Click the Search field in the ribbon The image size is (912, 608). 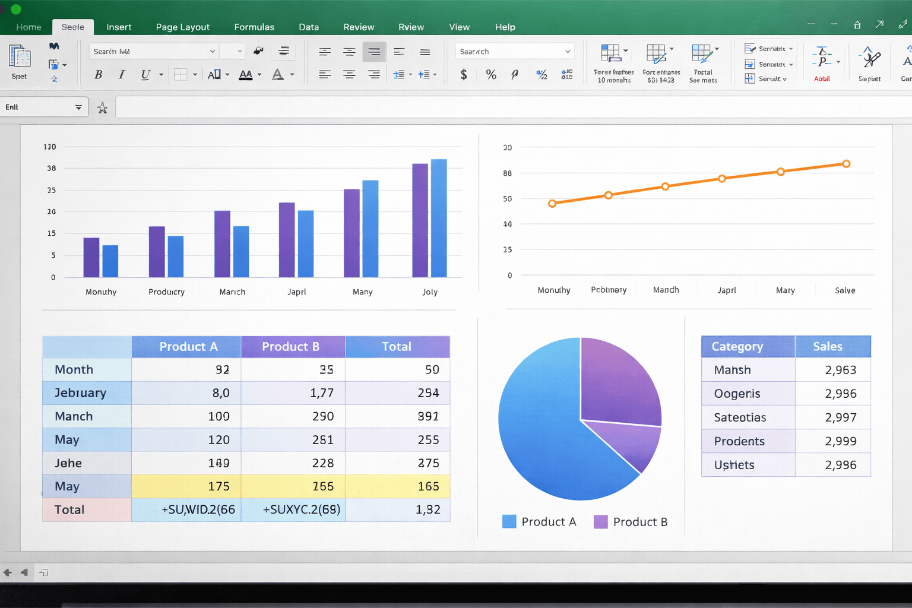514,51
